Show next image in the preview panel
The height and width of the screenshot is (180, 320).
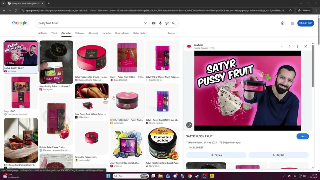pyautogui.click(x=289, y=46)
